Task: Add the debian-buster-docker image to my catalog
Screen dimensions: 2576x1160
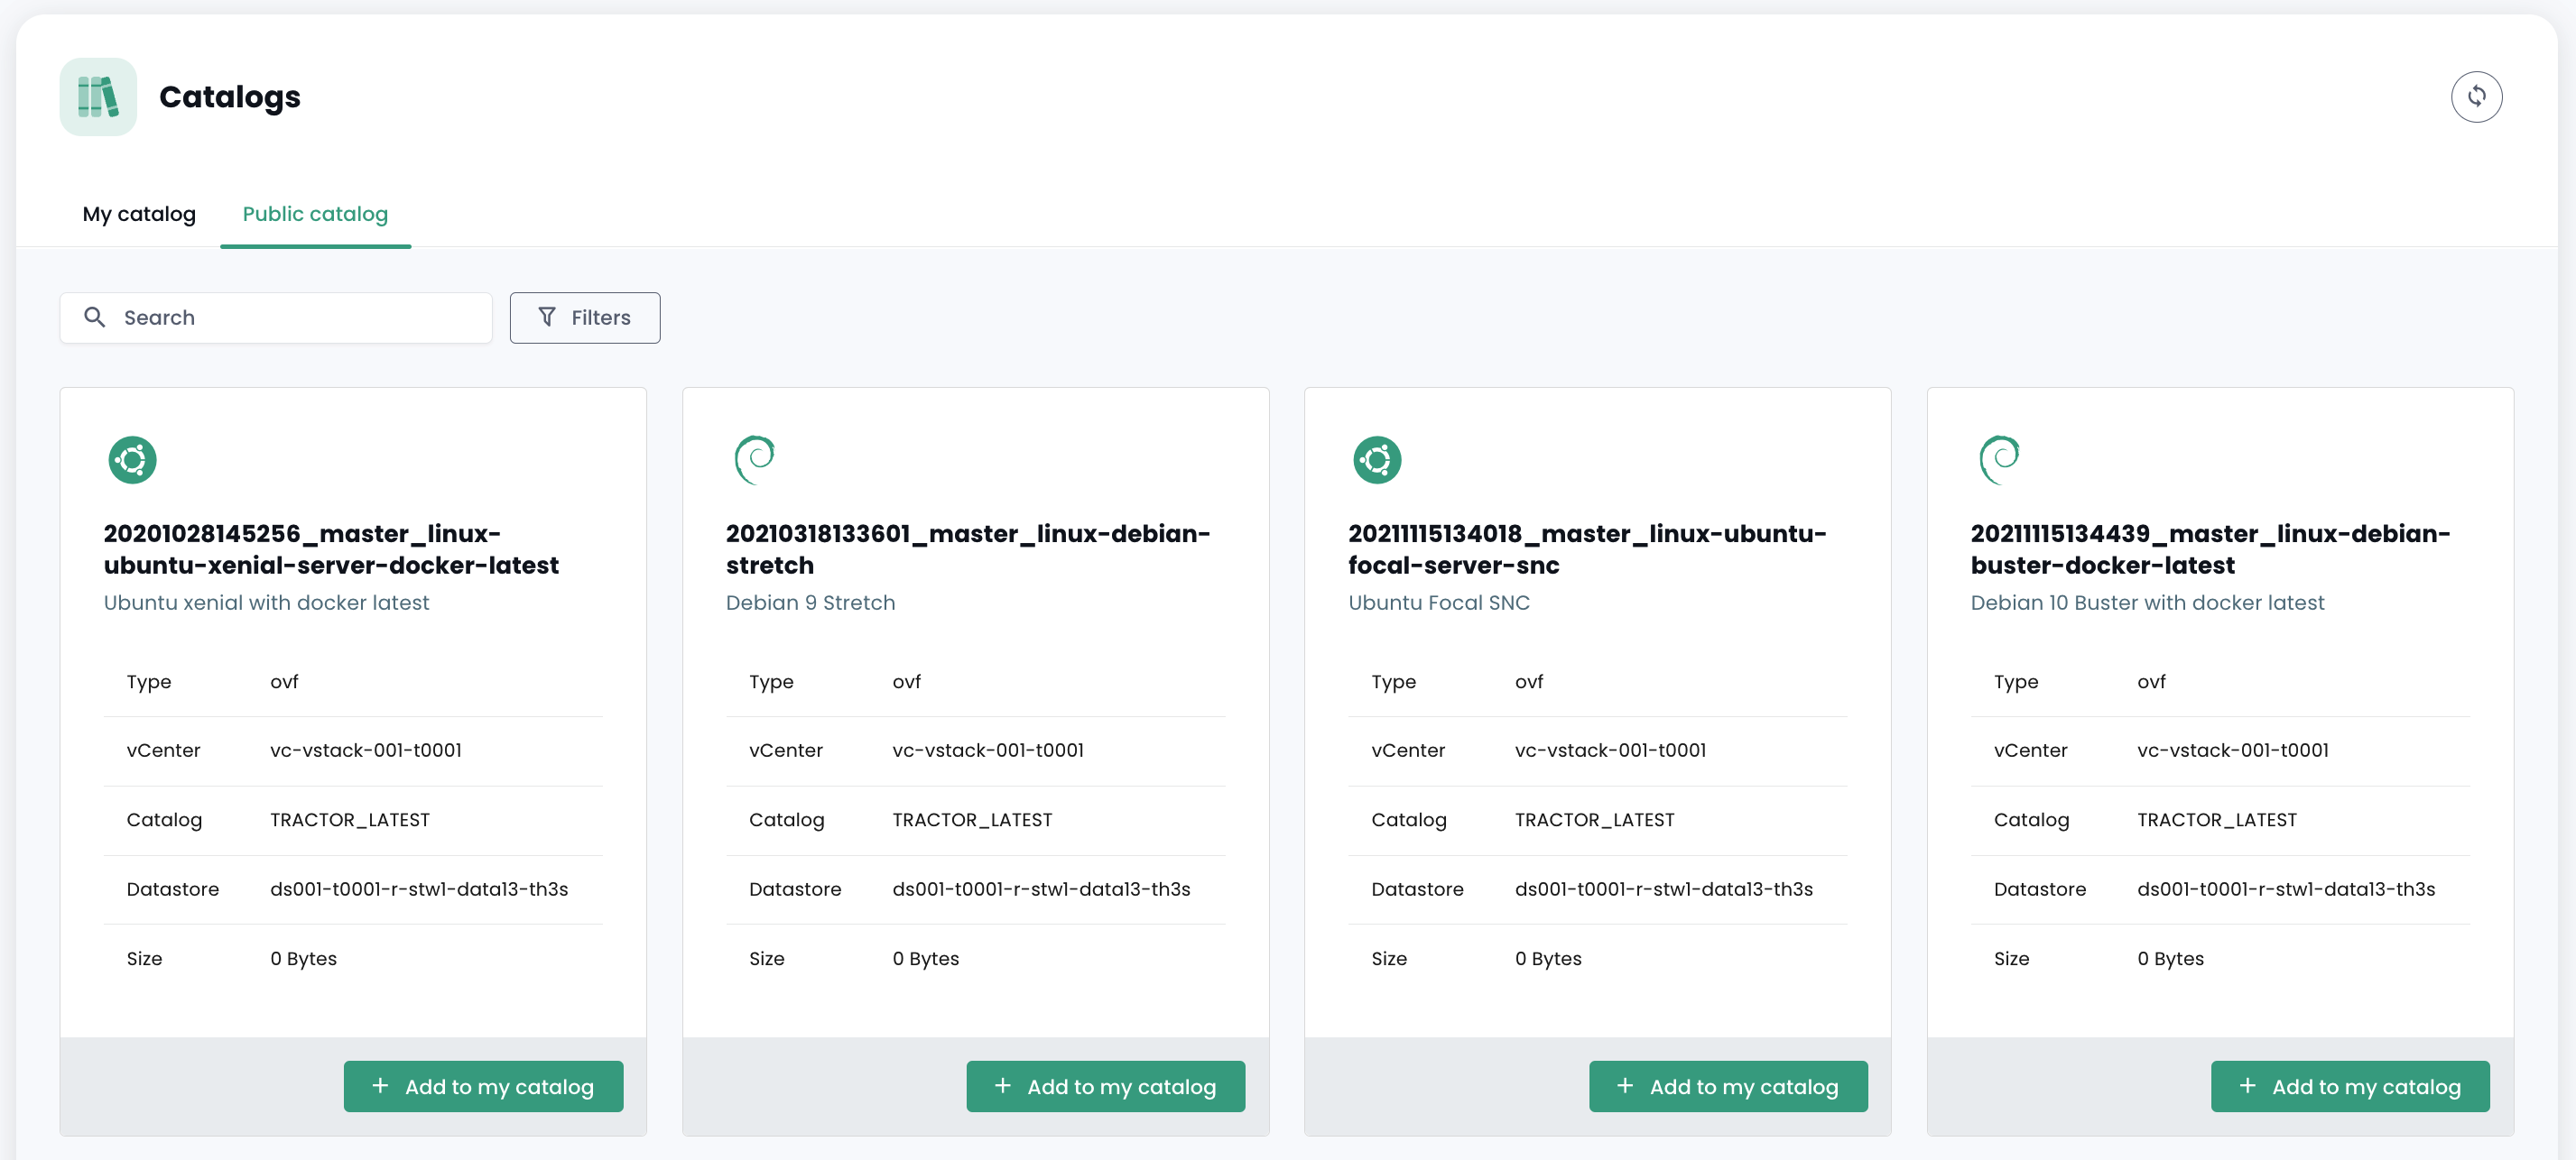Action: 2350,1086
